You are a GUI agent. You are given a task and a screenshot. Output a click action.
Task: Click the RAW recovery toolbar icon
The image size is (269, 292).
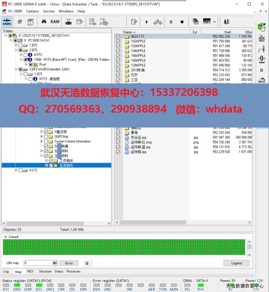click(55, 22)
